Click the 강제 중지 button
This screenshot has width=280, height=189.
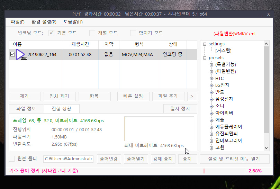point(163,159)
